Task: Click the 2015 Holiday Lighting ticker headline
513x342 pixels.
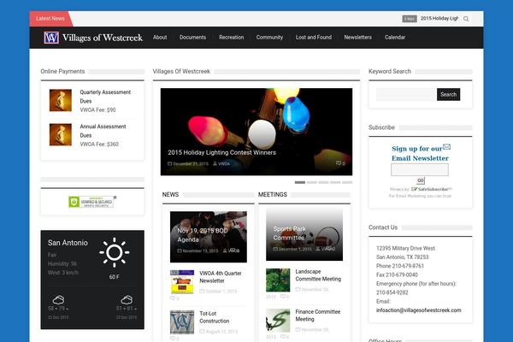Action: click(439, 19)
